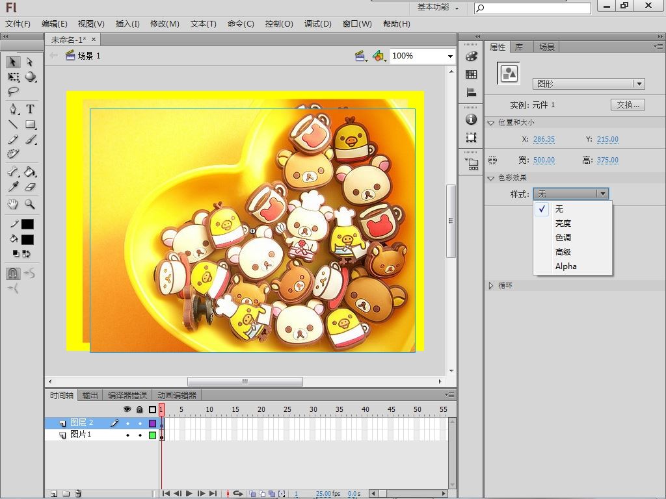The height and width of the screenshot is (499, 666).
Task: Collapse the 色彩效果 section
Action: (491, 178)
